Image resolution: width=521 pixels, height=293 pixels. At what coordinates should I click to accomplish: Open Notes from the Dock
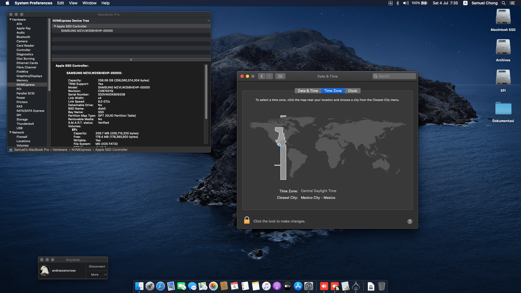click(256, 286)
